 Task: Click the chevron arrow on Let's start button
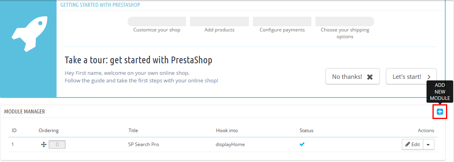pos(429,77)
